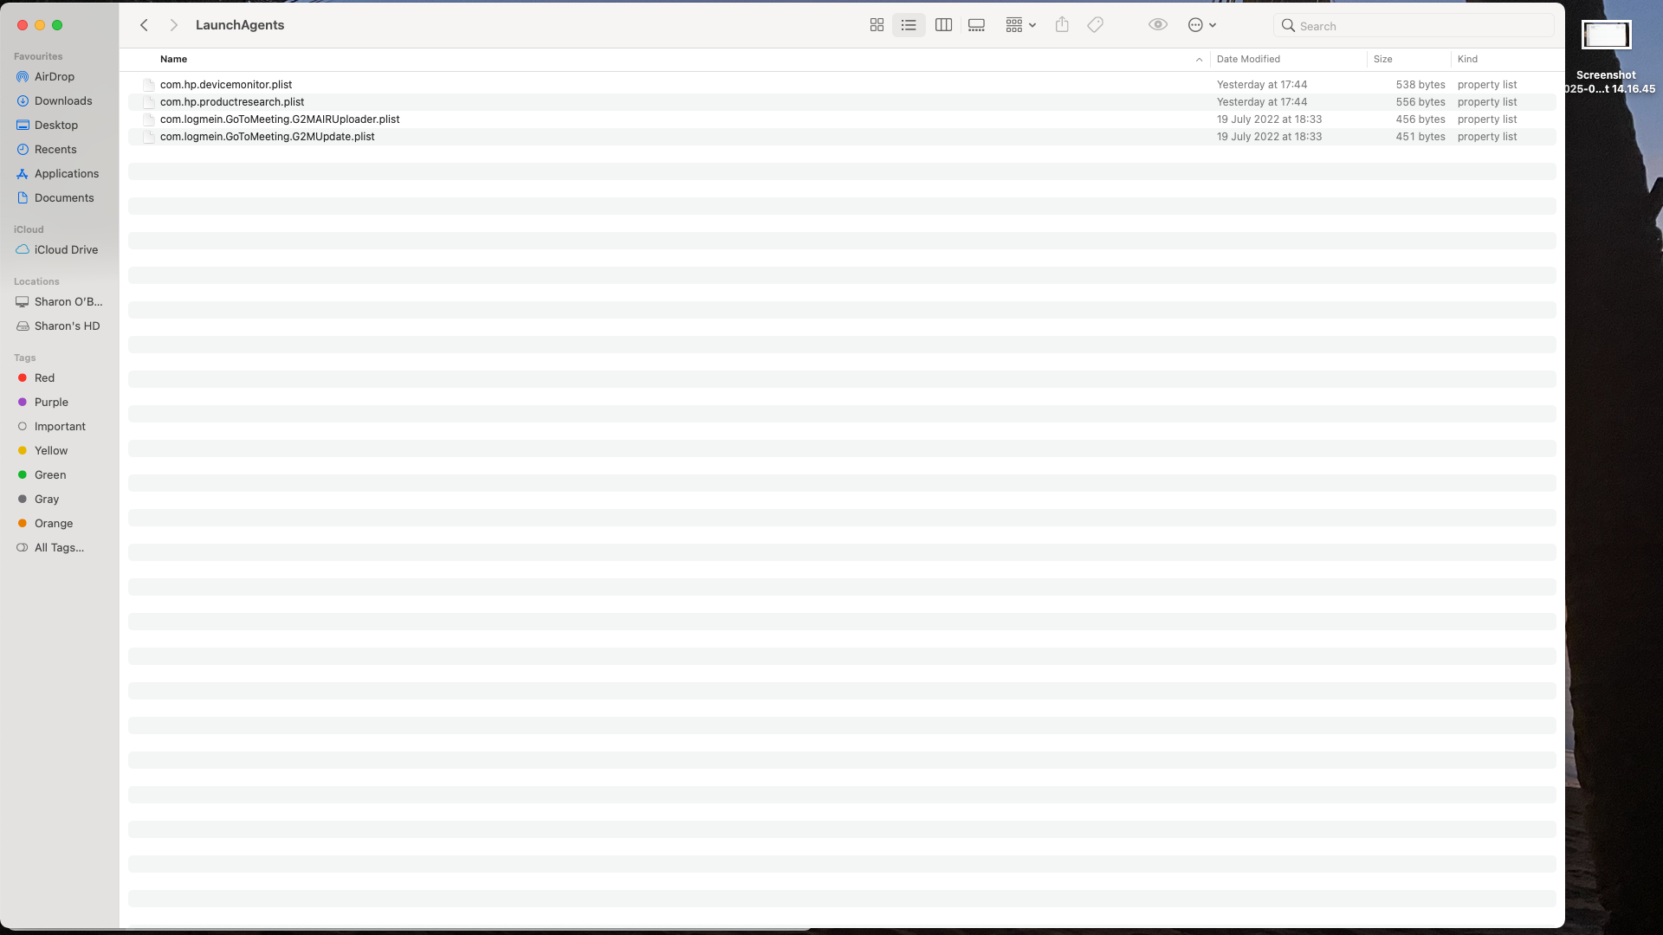Open Applications in the sidebar

(66, 173)
